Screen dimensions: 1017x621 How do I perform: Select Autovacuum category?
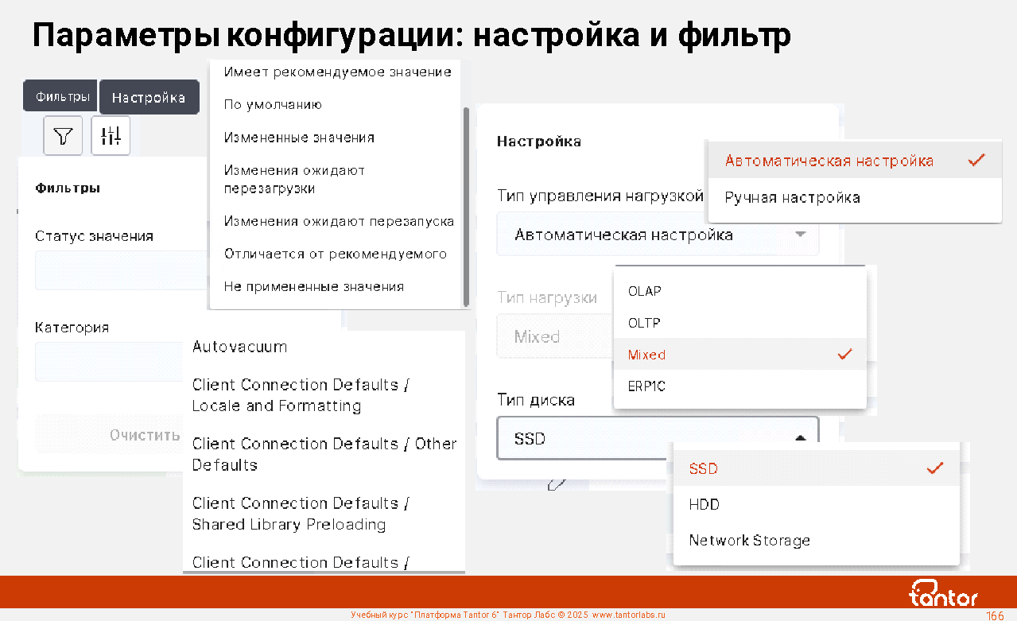tap(239, 347)
